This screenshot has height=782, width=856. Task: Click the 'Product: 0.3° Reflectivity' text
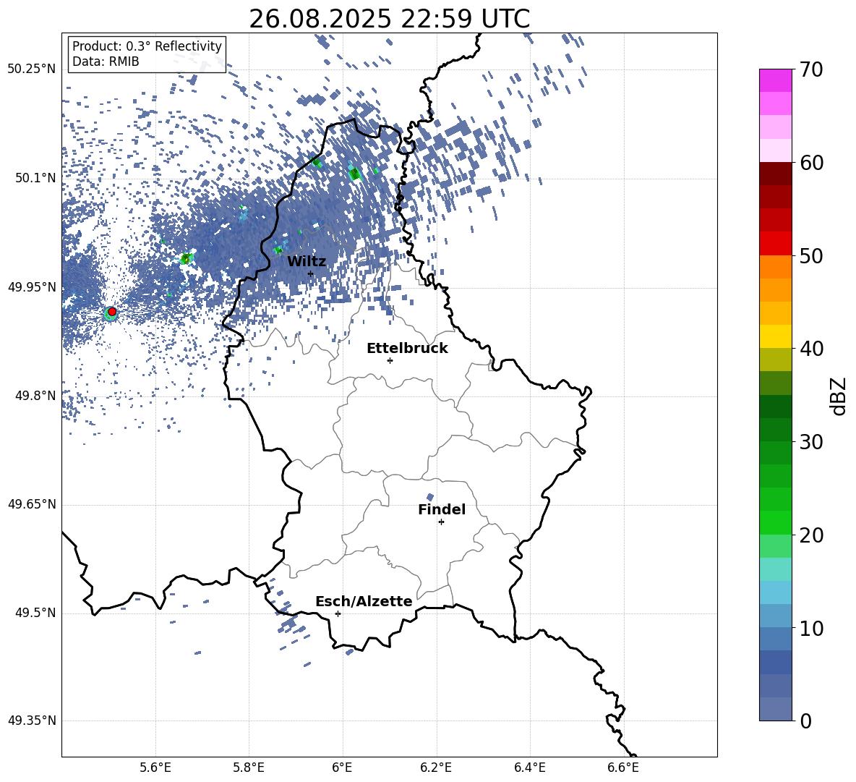pyautogui.click(x=147, y=46)
